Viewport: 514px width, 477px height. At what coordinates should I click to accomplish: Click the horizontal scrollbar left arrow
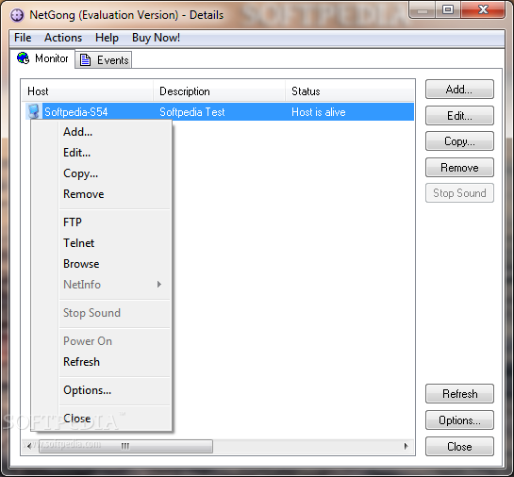click(29, 446)
